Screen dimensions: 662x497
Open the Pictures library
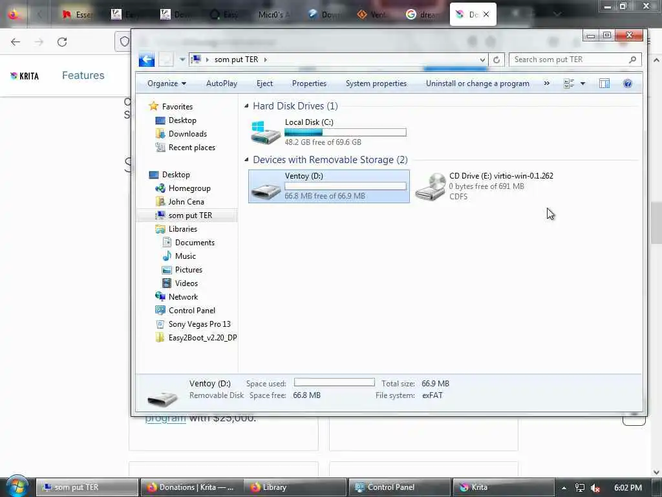click(188, 270)
